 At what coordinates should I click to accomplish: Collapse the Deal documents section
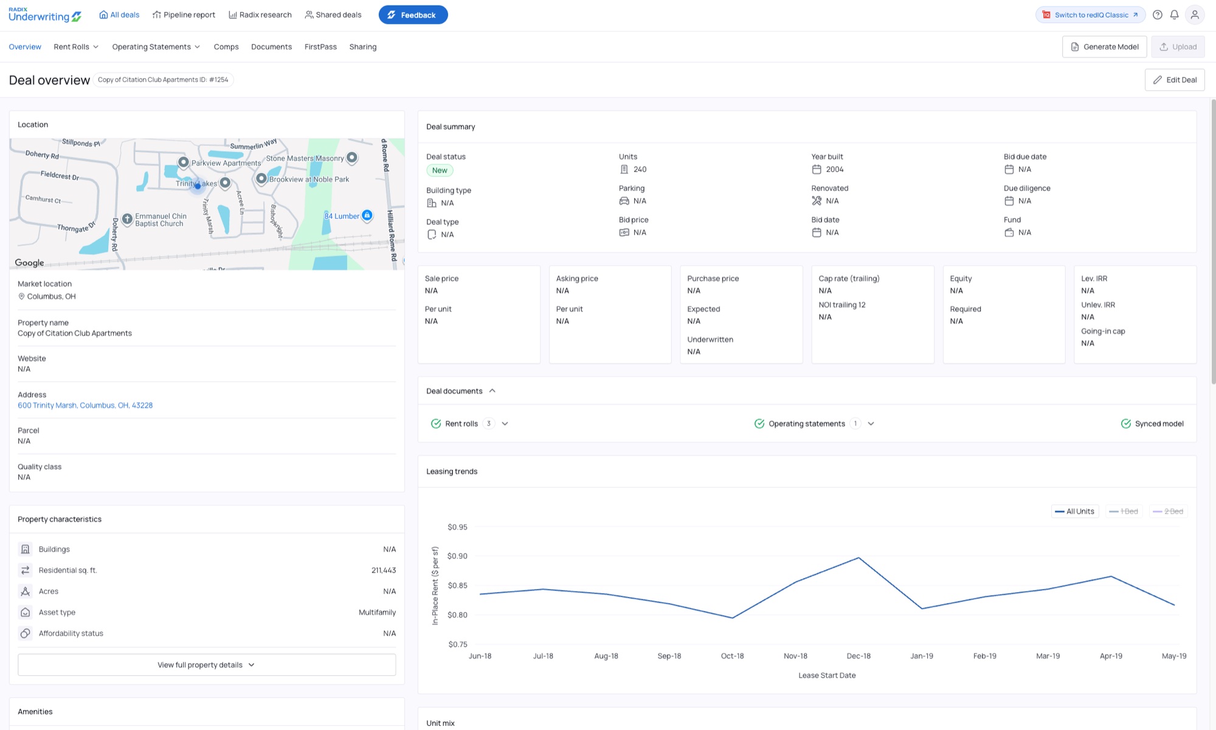click(x=492, y=391)
